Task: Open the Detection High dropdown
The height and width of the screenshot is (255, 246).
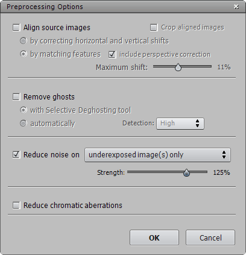Action: (180, 124)
